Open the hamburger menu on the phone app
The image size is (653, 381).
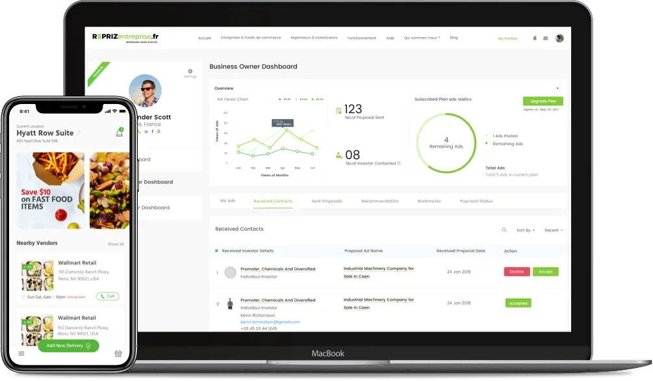(x=21, y=353)
